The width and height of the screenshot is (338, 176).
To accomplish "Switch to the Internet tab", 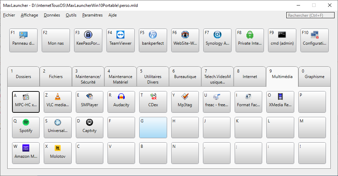I will point(250,76).
